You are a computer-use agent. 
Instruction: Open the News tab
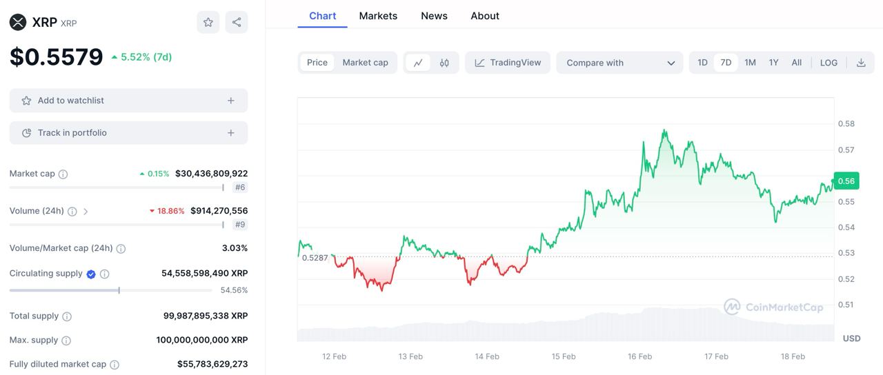click(x=434, y=16)
